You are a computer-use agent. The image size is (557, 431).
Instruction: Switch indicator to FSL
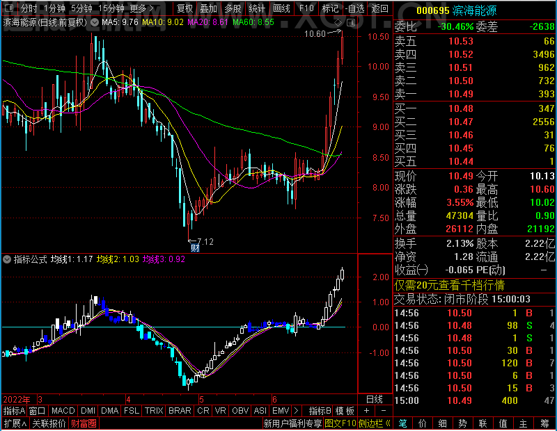(x=131, y=411)
